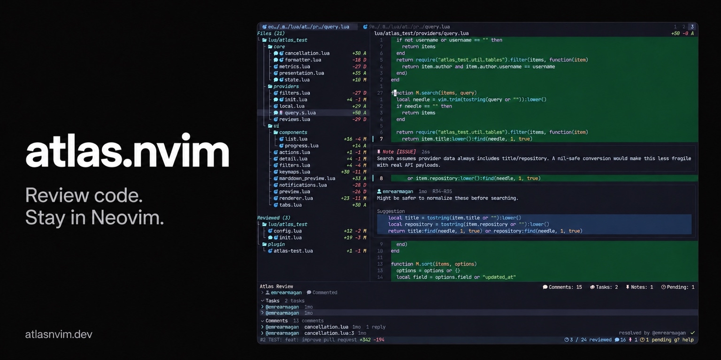Screen dimensions: 721x360
Task: Click the comment bubble icon beside formatter.lua
Action: click(276, 60)
